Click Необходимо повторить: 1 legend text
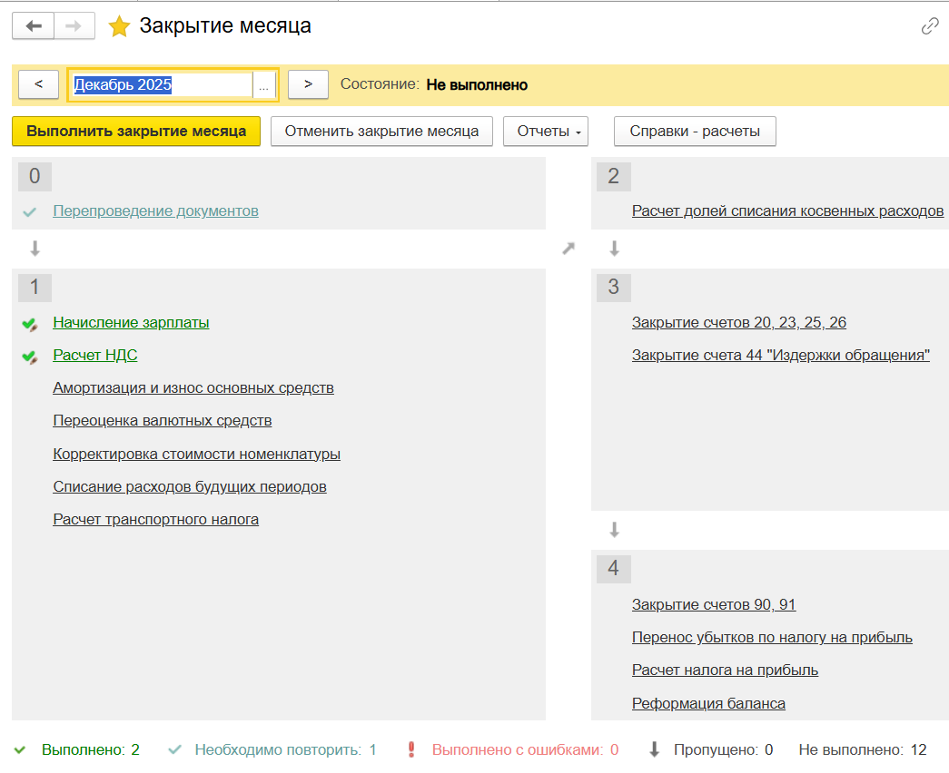Image resolution: width=949 pixels, height=773 pixels. point(285,749)
